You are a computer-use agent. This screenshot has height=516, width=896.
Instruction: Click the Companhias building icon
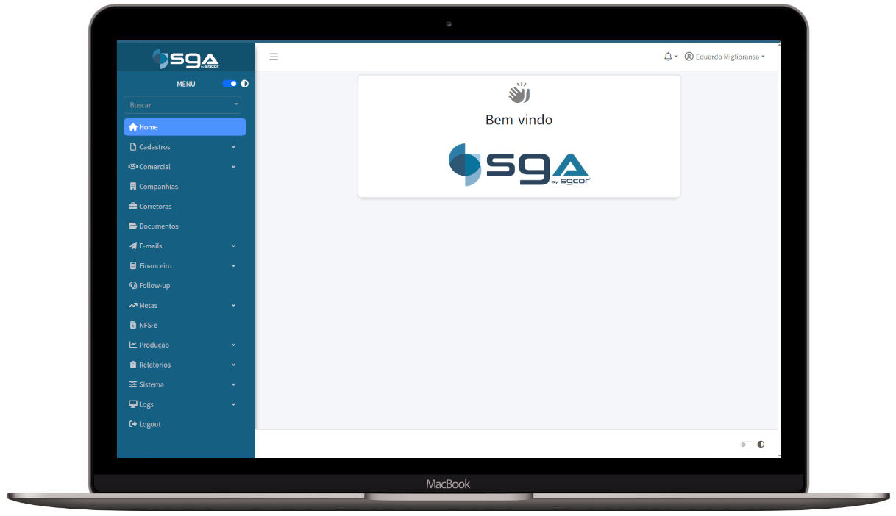(x=133, y=187)
